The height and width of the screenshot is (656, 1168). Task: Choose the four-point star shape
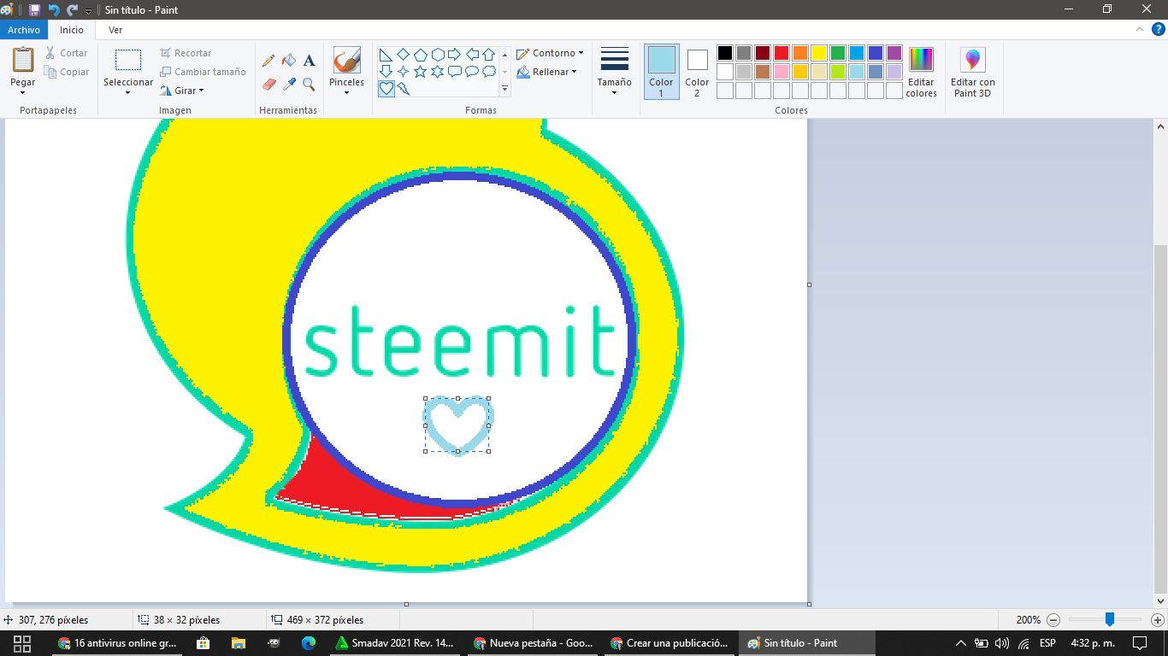coord(403,72)
